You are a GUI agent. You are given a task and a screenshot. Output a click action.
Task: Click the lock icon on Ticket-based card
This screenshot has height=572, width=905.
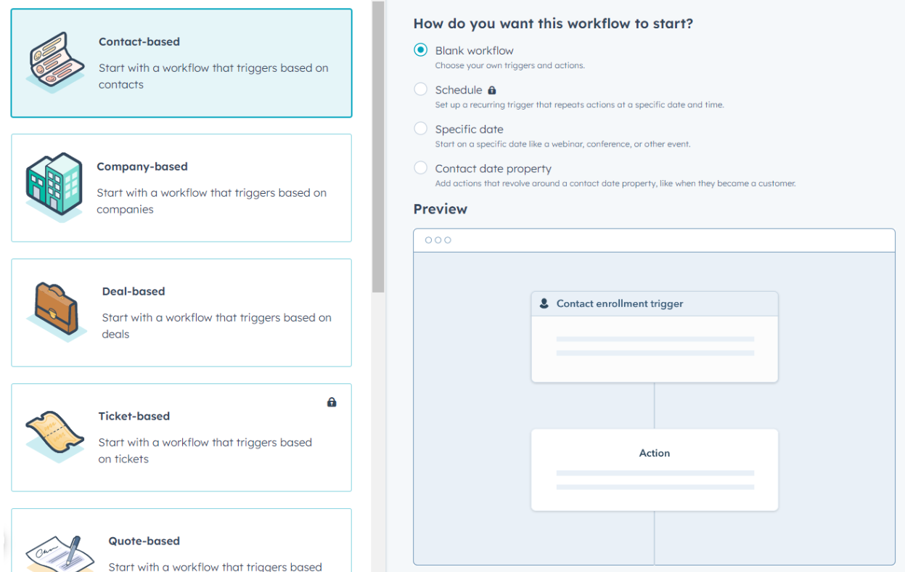pos(332,402)
